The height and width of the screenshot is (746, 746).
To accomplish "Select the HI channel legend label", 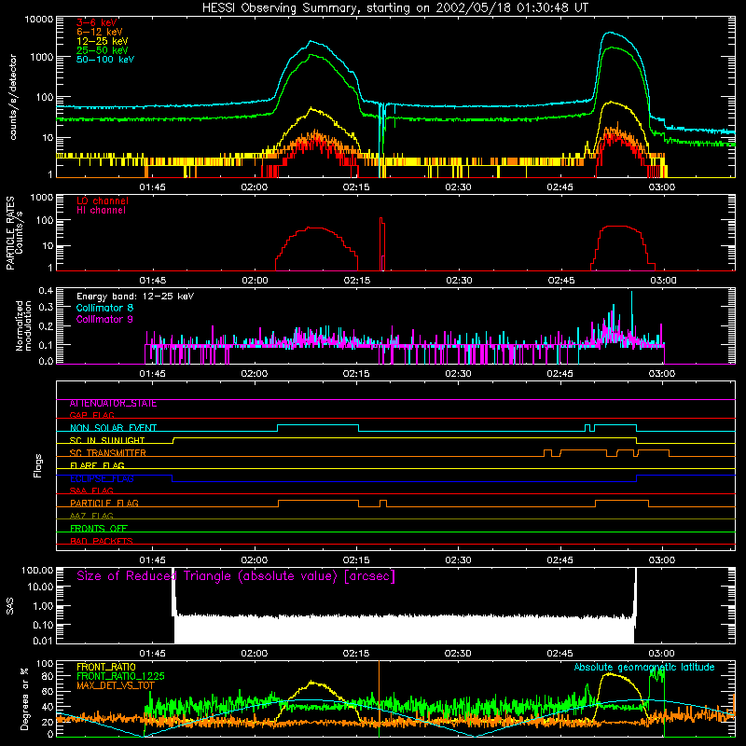I will (x=101, y=211).
